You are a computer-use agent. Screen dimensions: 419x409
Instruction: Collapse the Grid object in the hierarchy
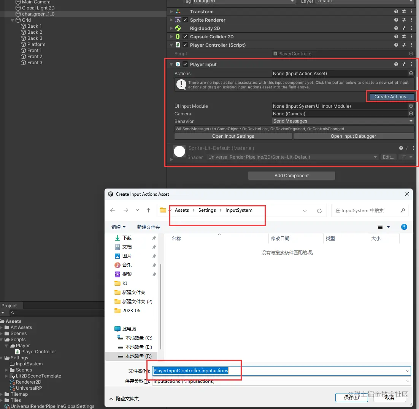click(12, 20)
